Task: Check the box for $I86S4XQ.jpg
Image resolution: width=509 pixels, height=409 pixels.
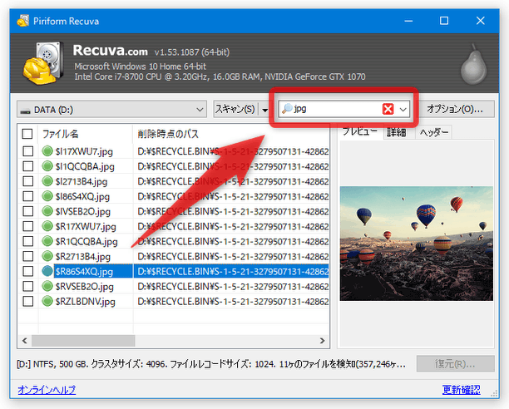Action: [x=28, y=196]
